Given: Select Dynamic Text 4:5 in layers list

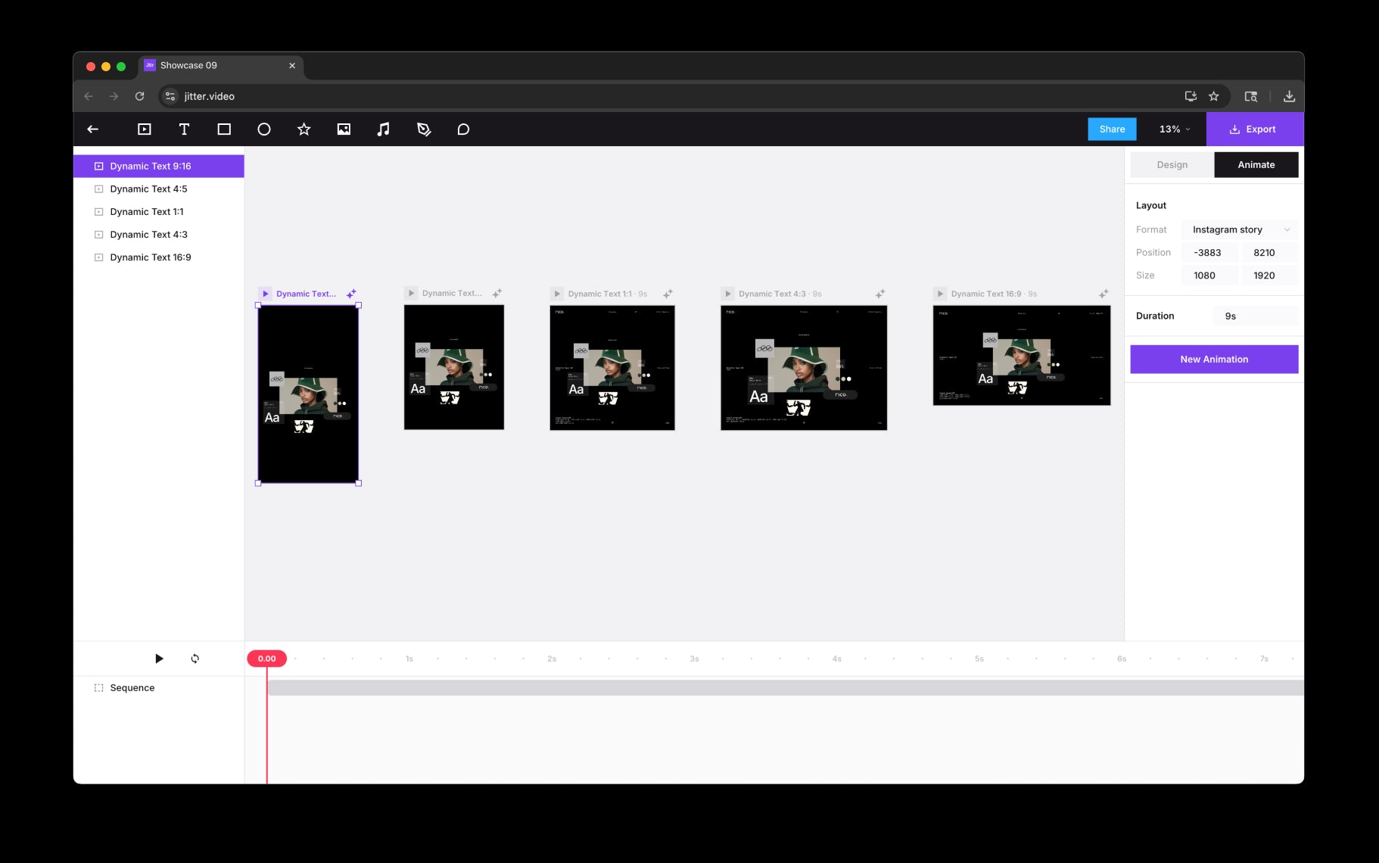Looking at the screenshot, I should click(148, 189).
